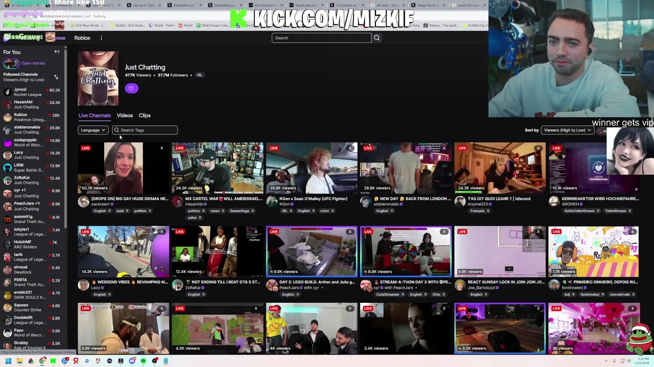The height and width of the screenshot is (367, 654).
Task: Select summit1g in followed channels list
Action: pyautogui.click(x=33, y=219)
